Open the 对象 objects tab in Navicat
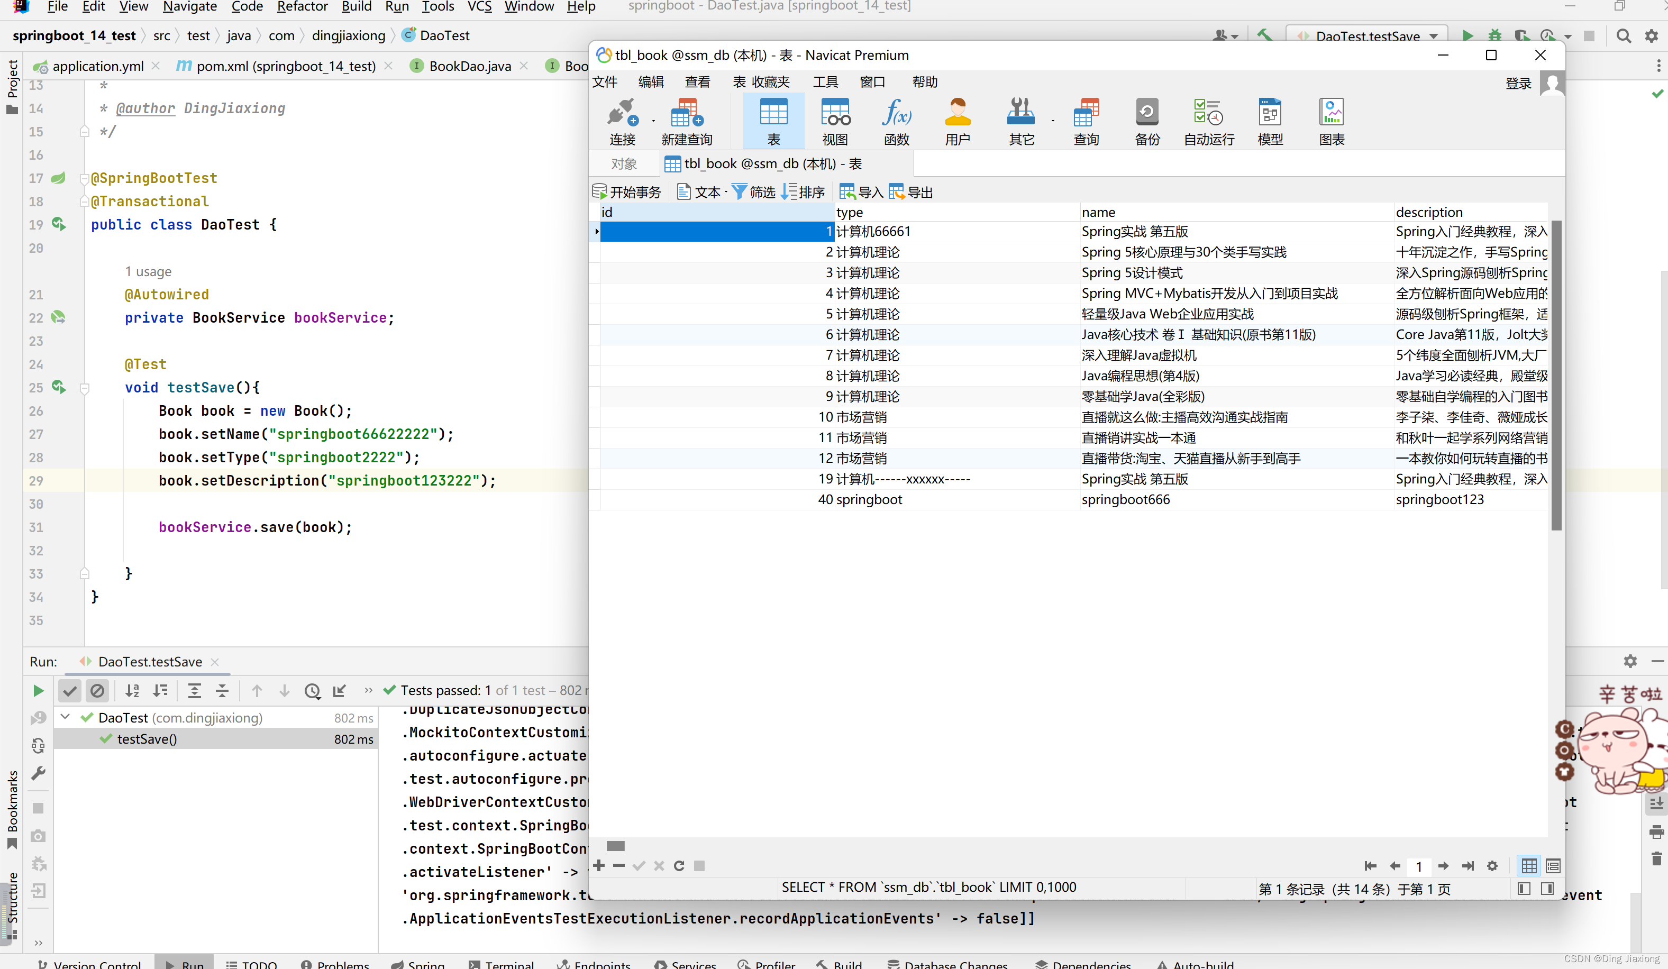The width and height of the screenshot is (1668, 969). (624, 163)
